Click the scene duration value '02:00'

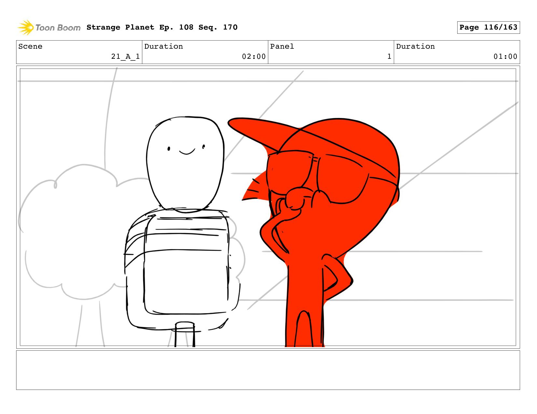[254, 56]
